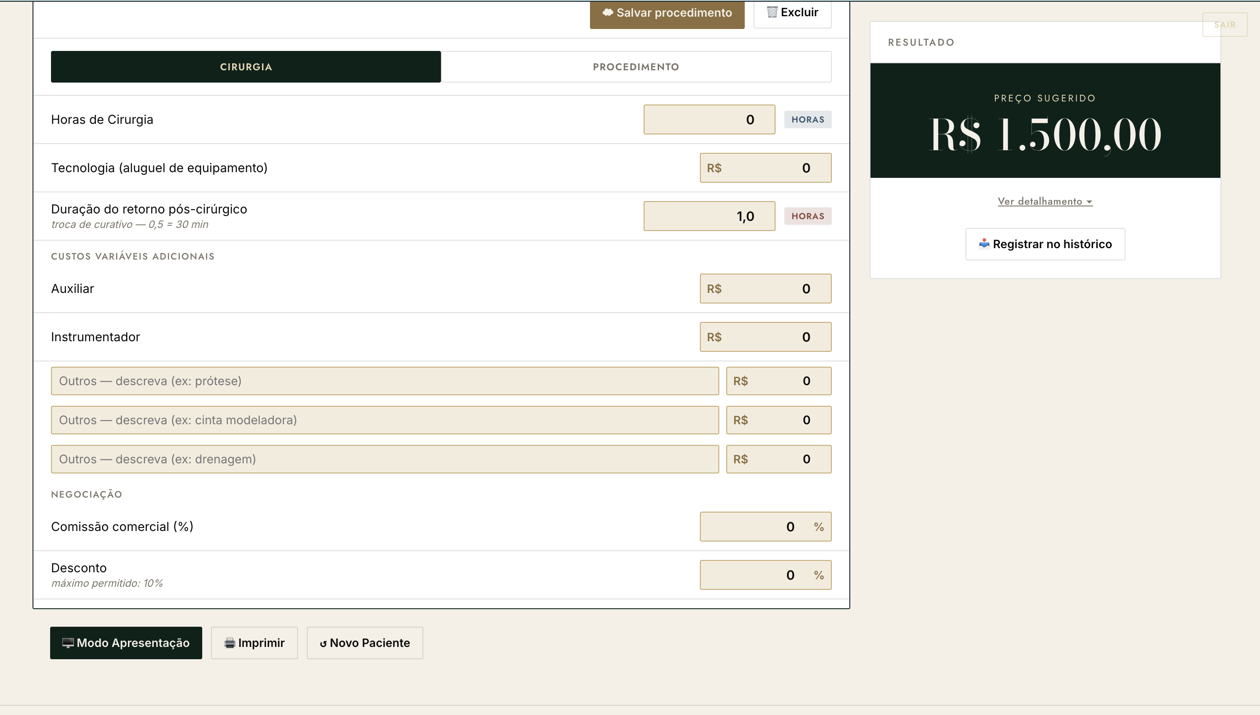
Task: Click Registrar no histórico button
Action: [x=1045, y=244]
